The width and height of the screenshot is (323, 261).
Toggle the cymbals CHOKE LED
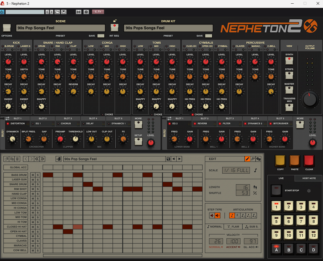click(x=193, y=115)
